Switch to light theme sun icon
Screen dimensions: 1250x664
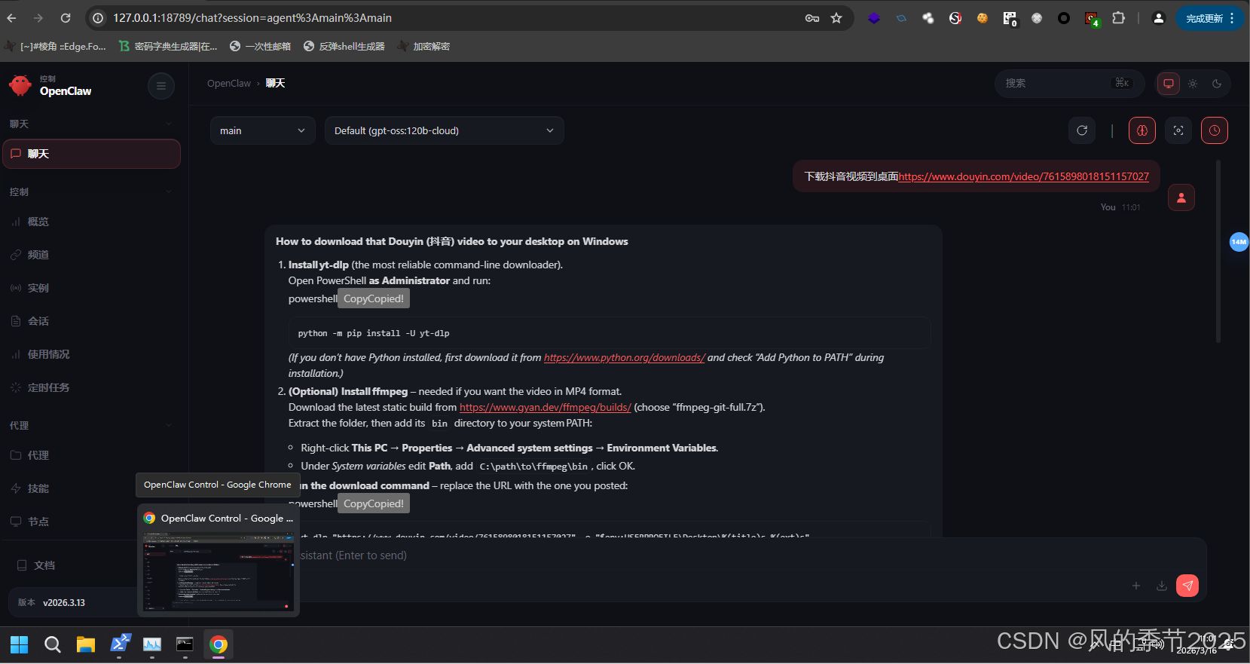1193,84
